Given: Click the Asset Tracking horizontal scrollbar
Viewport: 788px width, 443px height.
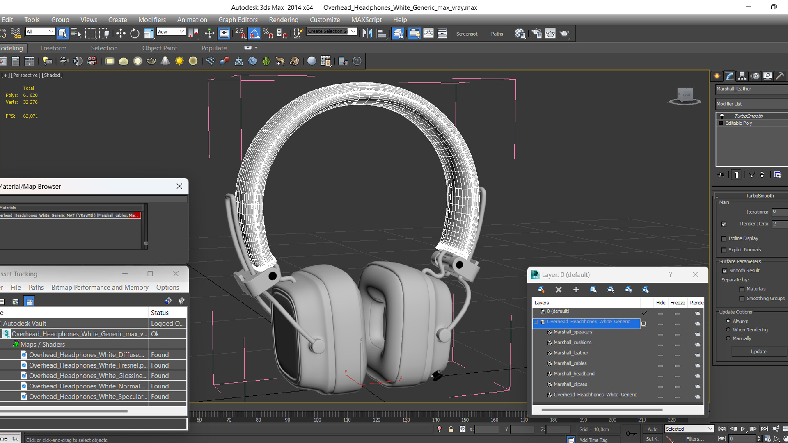Looking at the screenshot, I should [x=64, y=411].
